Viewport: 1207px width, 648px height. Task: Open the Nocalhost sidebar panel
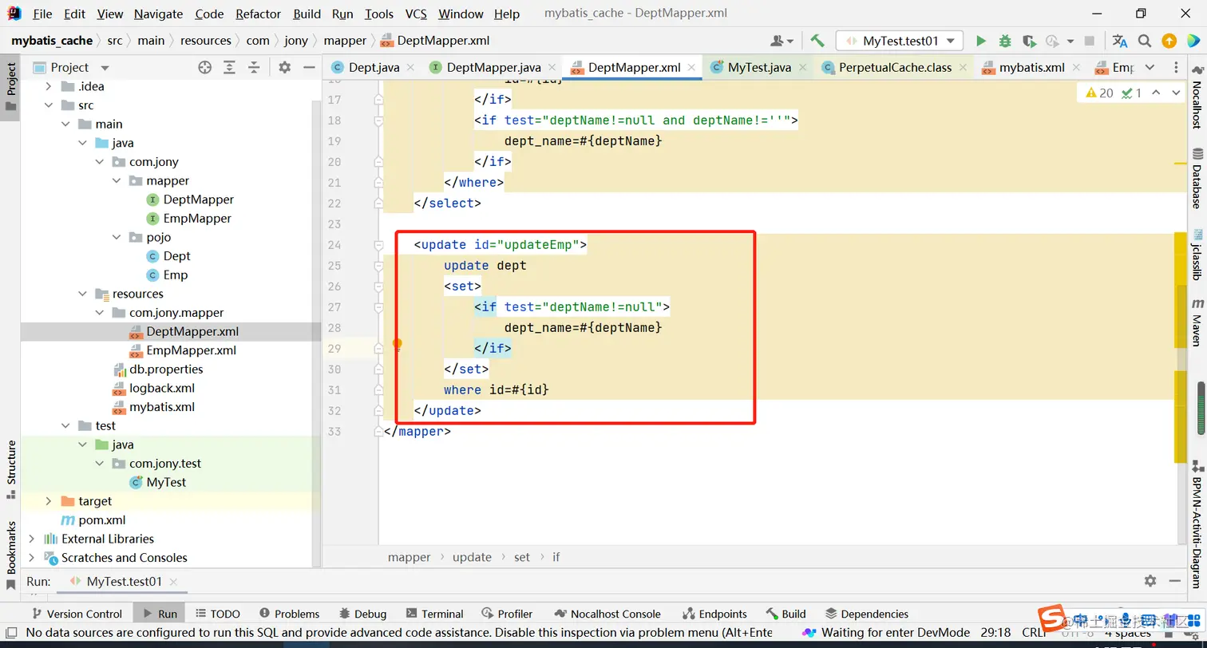point(1197,96)
